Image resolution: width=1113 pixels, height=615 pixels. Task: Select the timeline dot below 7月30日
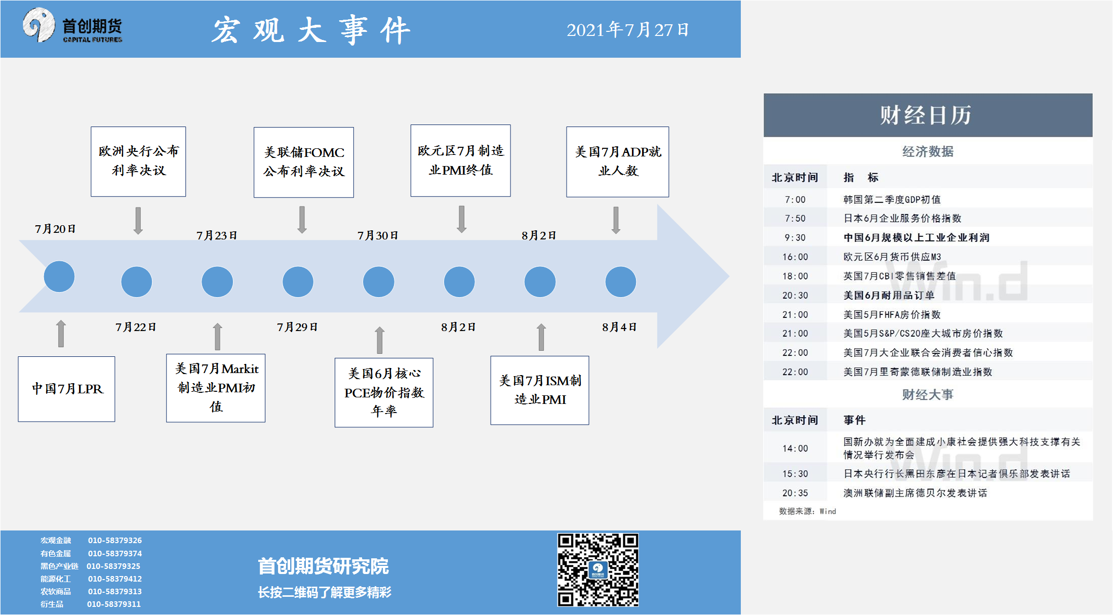click(379, 282)
